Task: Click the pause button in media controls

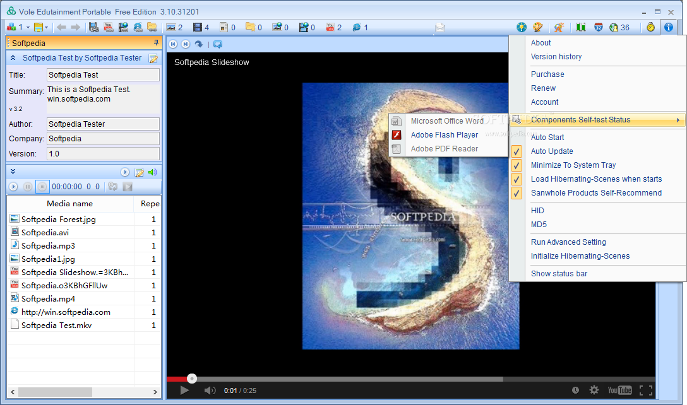Action: point(28,187)
